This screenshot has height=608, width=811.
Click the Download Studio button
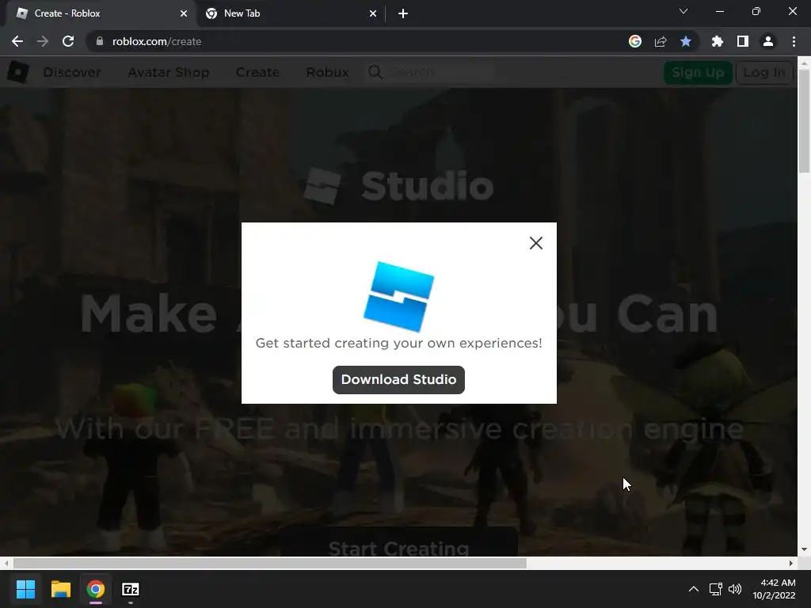(x=398, y=379)
